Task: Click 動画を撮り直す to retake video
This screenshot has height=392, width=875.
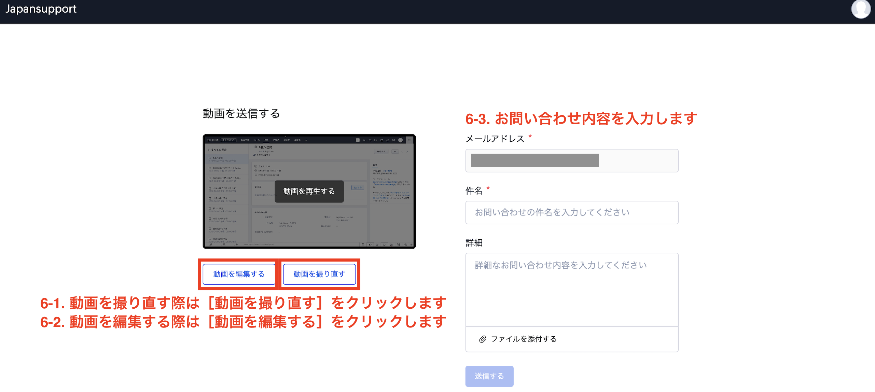Action: coord(319,274)
